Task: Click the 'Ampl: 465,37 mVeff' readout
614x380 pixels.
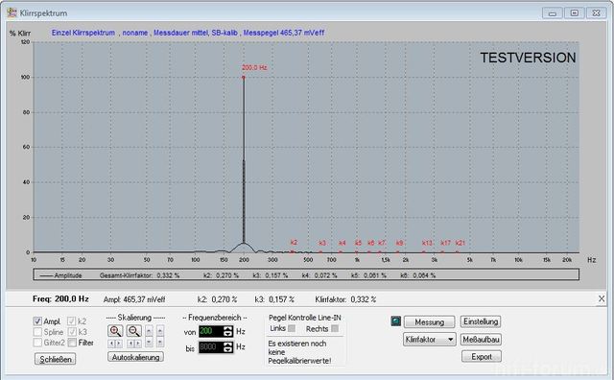Action: [x=134, y=299]
